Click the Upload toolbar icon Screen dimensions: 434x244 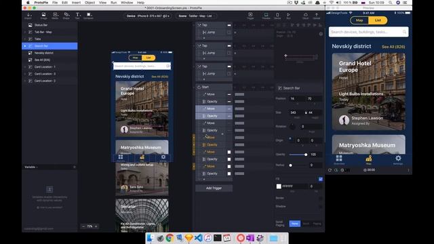[x=317, y=16]
